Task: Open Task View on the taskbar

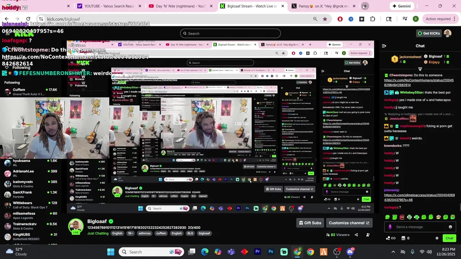Action: point(192,252)
